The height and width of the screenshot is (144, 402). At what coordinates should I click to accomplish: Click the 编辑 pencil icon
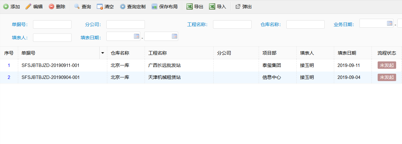click(x=28, y=6)
